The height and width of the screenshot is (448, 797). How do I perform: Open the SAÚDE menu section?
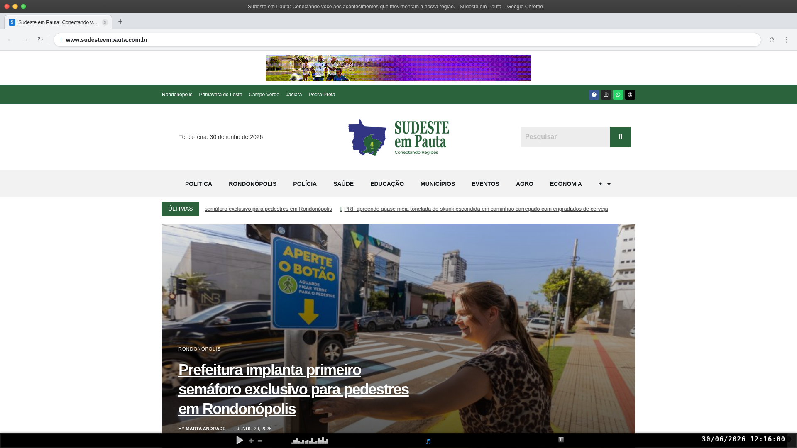click(x=343, y=184)
